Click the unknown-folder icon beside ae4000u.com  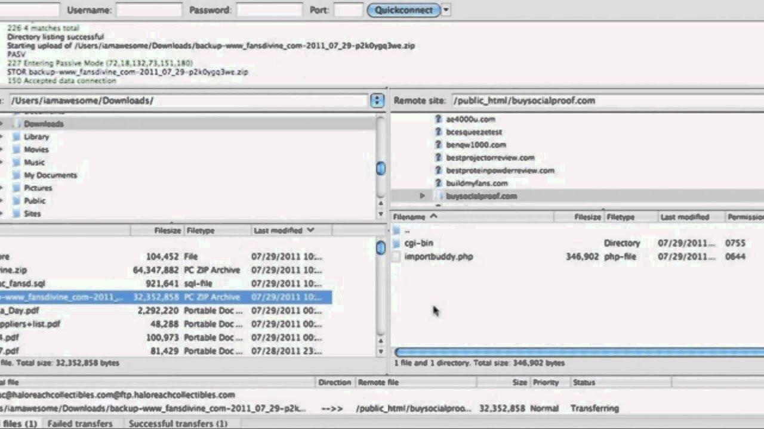click(438, 119)
